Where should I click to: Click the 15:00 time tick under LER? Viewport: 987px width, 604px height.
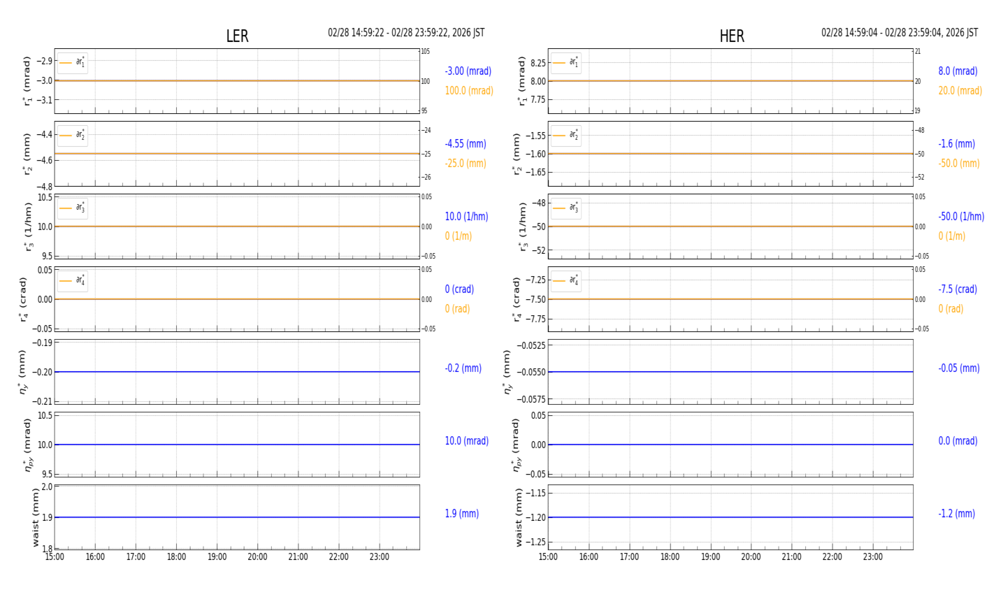(x=55, y=557)
